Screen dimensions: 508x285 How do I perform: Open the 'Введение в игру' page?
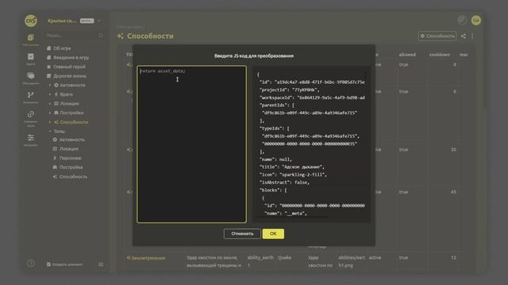pyautogui.click(x=71, y=58)
